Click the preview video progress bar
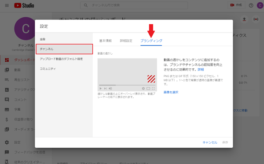Viewport: 264px width, 164px height. [127, 85]
